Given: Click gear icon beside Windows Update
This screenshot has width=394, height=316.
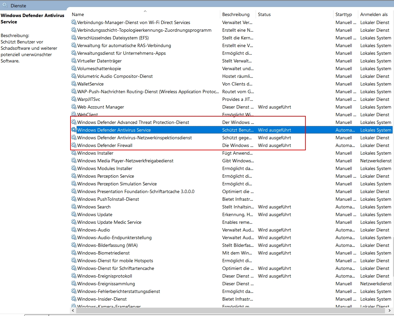Looking at the screenshot, I should click(x=74, y=214).
